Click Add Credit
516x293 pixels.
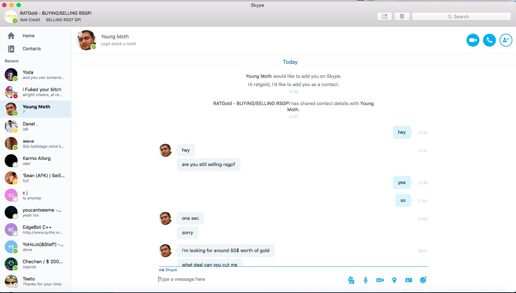coord(30,20)
